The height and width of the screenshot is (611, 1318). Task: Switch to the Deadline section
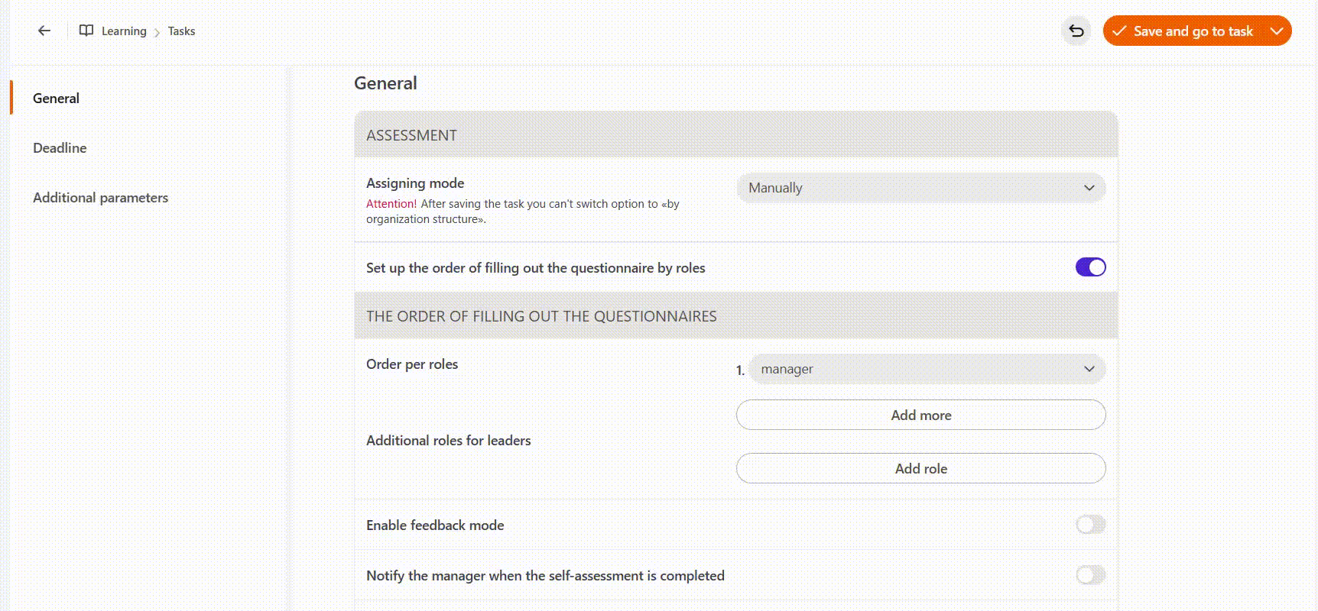pyautogui.click(x=60, y=148)
